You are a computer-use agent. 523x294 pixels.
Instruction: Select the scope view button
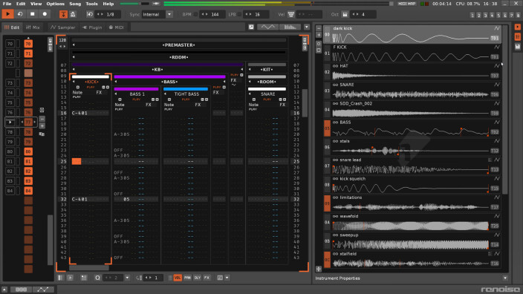tap(268, 27)
